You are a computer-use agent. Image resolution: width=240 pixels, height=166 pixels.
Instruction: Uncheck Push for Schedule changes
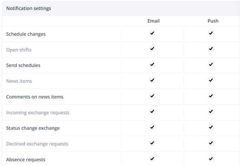[211, 33]
